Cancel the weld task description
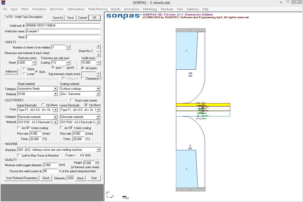303x202 pixels. pyautogui.click(x=82, y=18)
